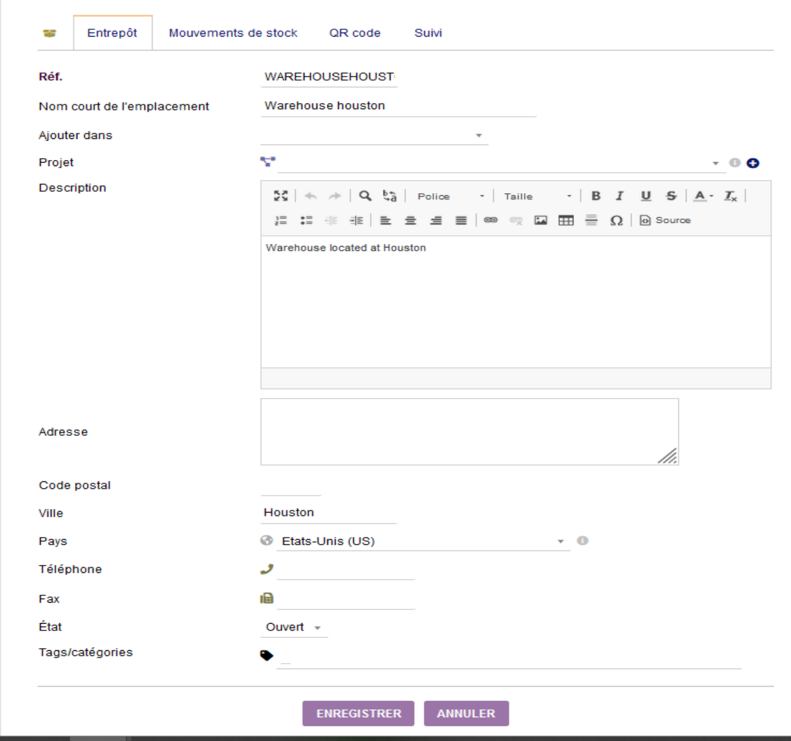Insert a table into the description
Image resolution: width=791 pixels, height=741 pixels.
click(x=566, y=220)
